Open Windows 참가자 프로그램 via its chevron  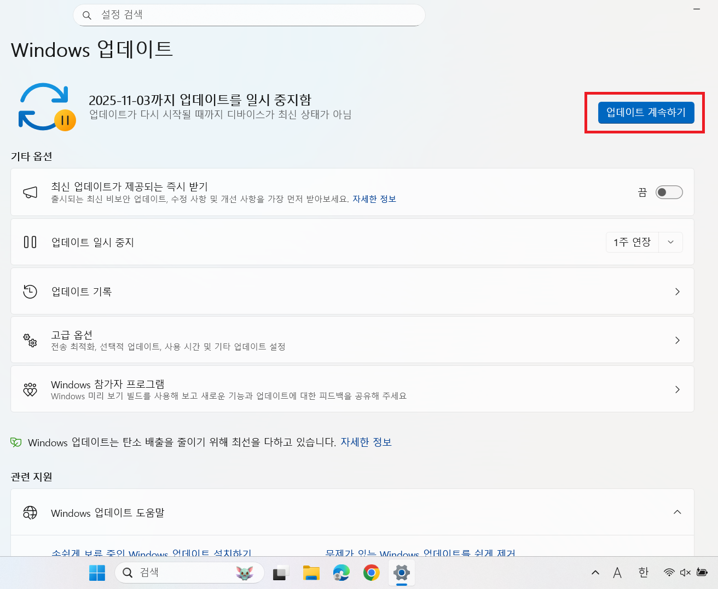pyautogui.click(x=677, y=389)
